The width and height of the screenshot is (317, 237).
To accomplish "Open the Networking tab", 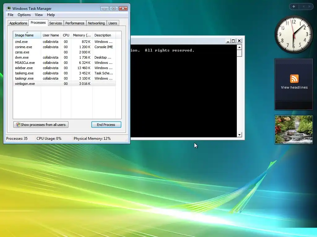I will pyautogui.click(x=96, y=23).
